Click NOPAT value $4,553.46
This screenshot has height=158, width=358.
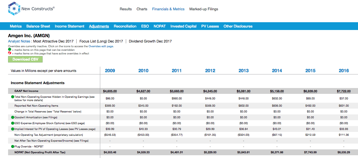pos(110,152)
